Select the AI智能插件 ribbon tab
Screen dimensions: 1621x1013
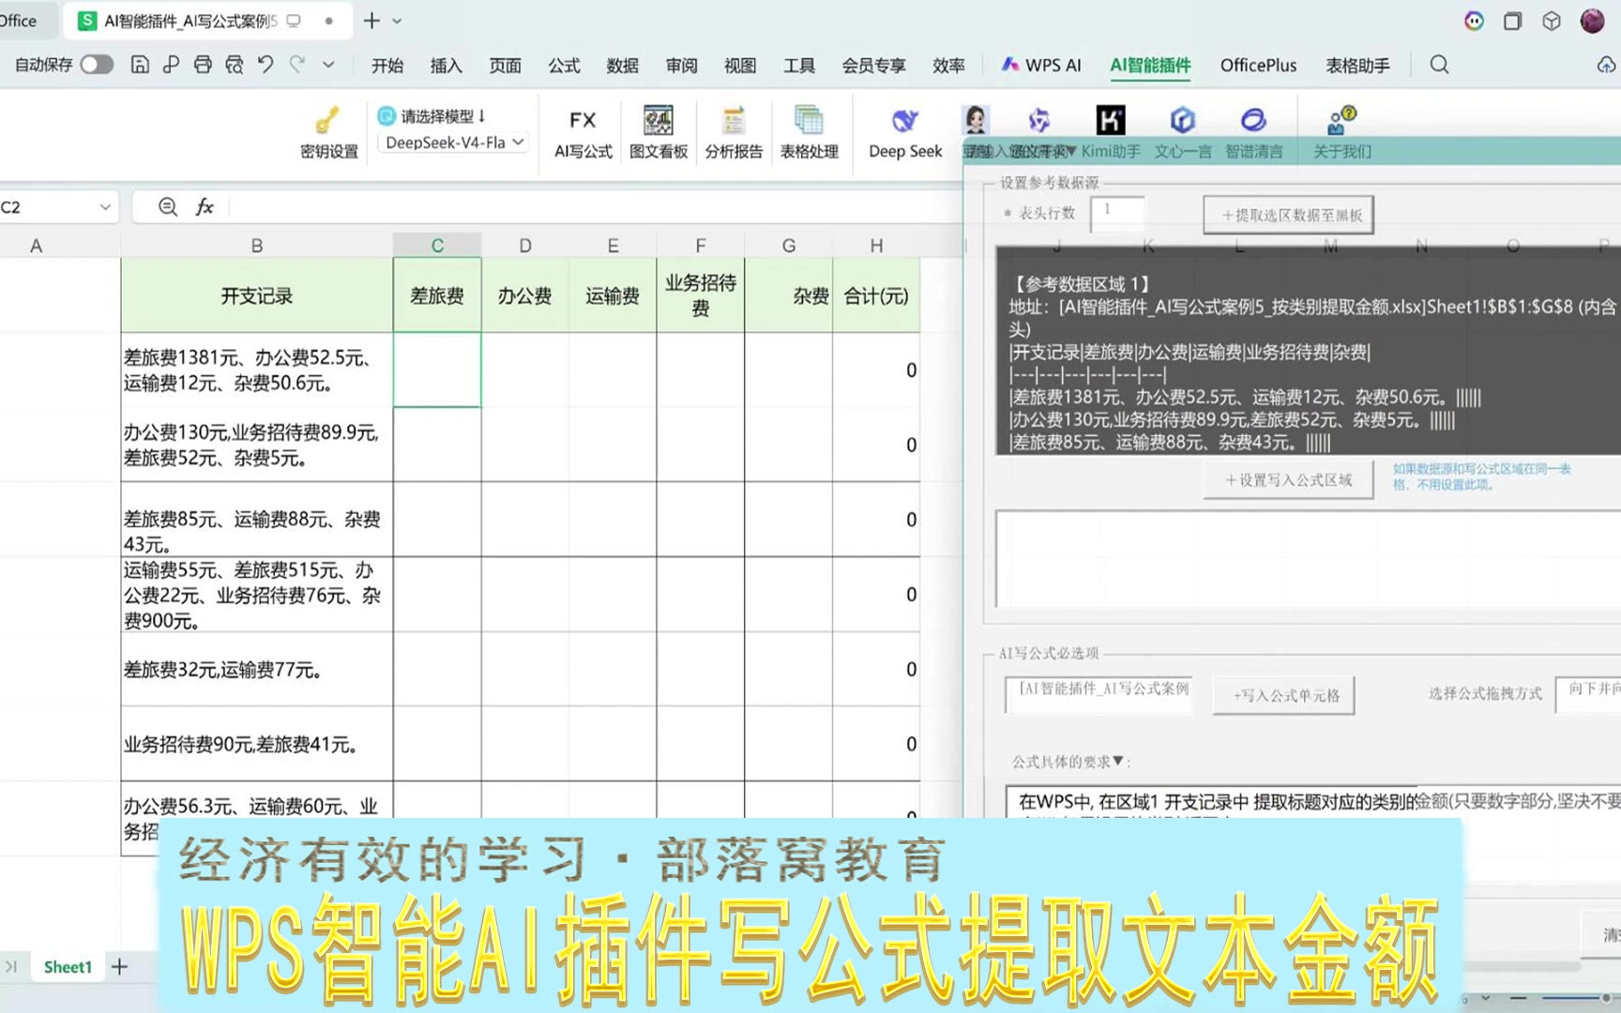[1150, 66]
